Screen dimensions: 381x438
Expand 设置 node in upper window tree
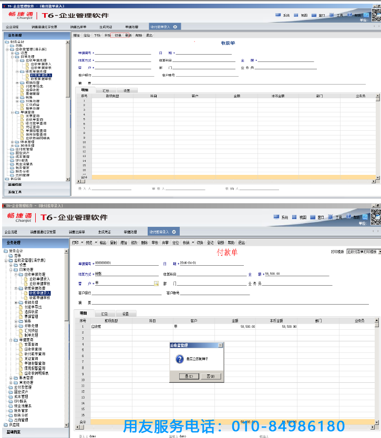[x=12, y=53]
